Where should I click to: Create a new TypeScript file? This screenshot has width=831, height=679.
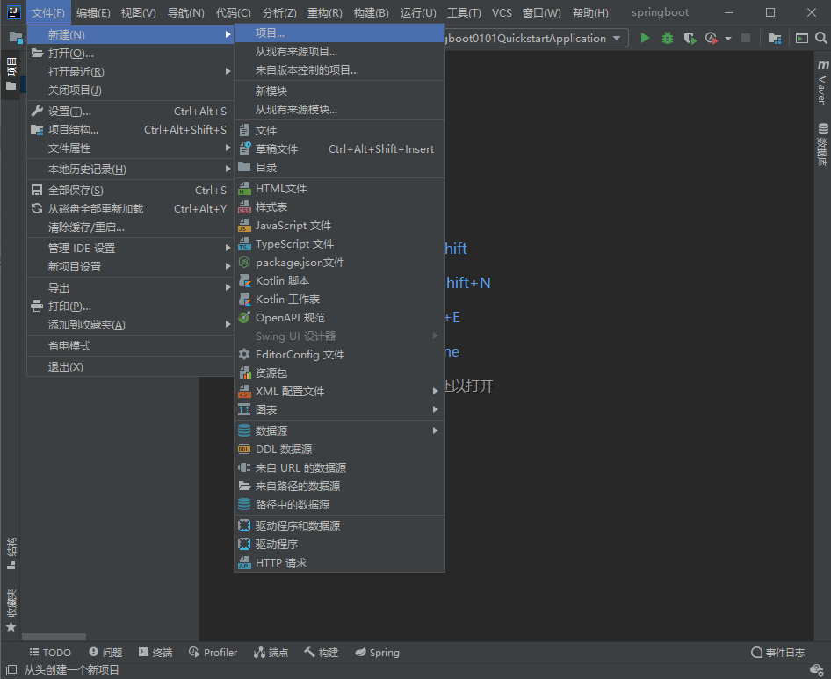[x=339, y=244]
